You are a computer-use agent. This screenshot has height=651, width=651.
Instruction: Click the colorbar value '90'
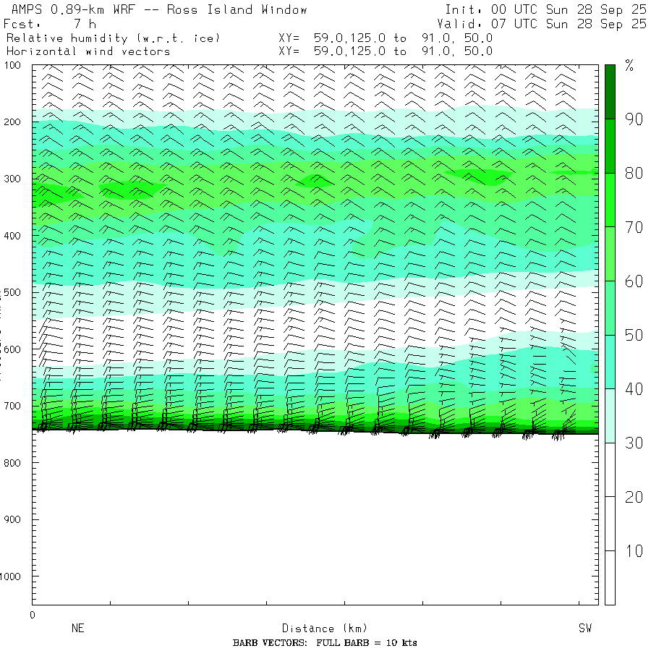634,119
